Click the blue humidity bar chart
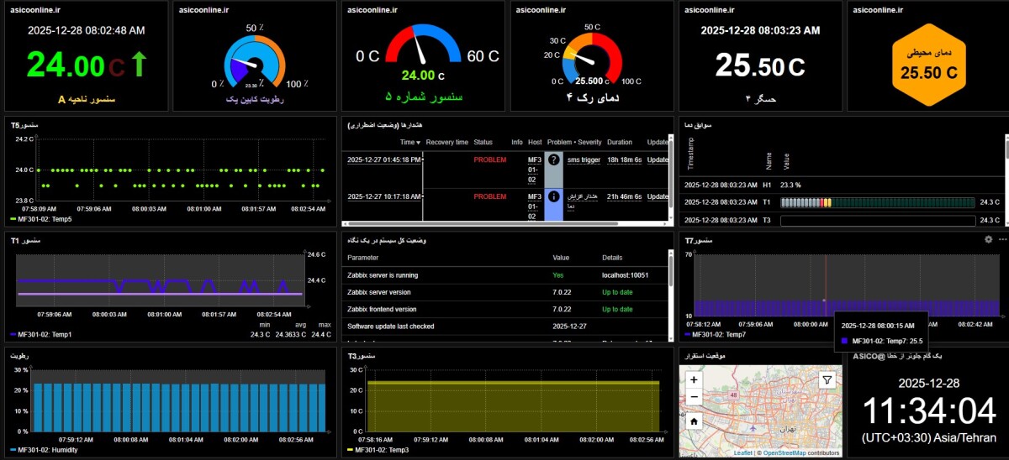This screenshot has width=1009, height=460. pos(180,407)
